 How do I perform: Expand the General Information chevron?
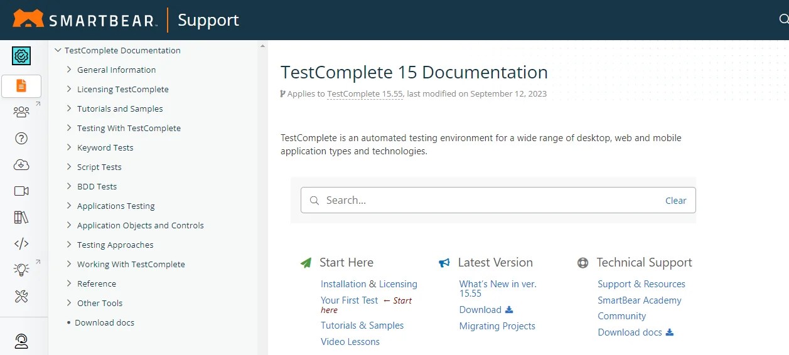[69, 70]
